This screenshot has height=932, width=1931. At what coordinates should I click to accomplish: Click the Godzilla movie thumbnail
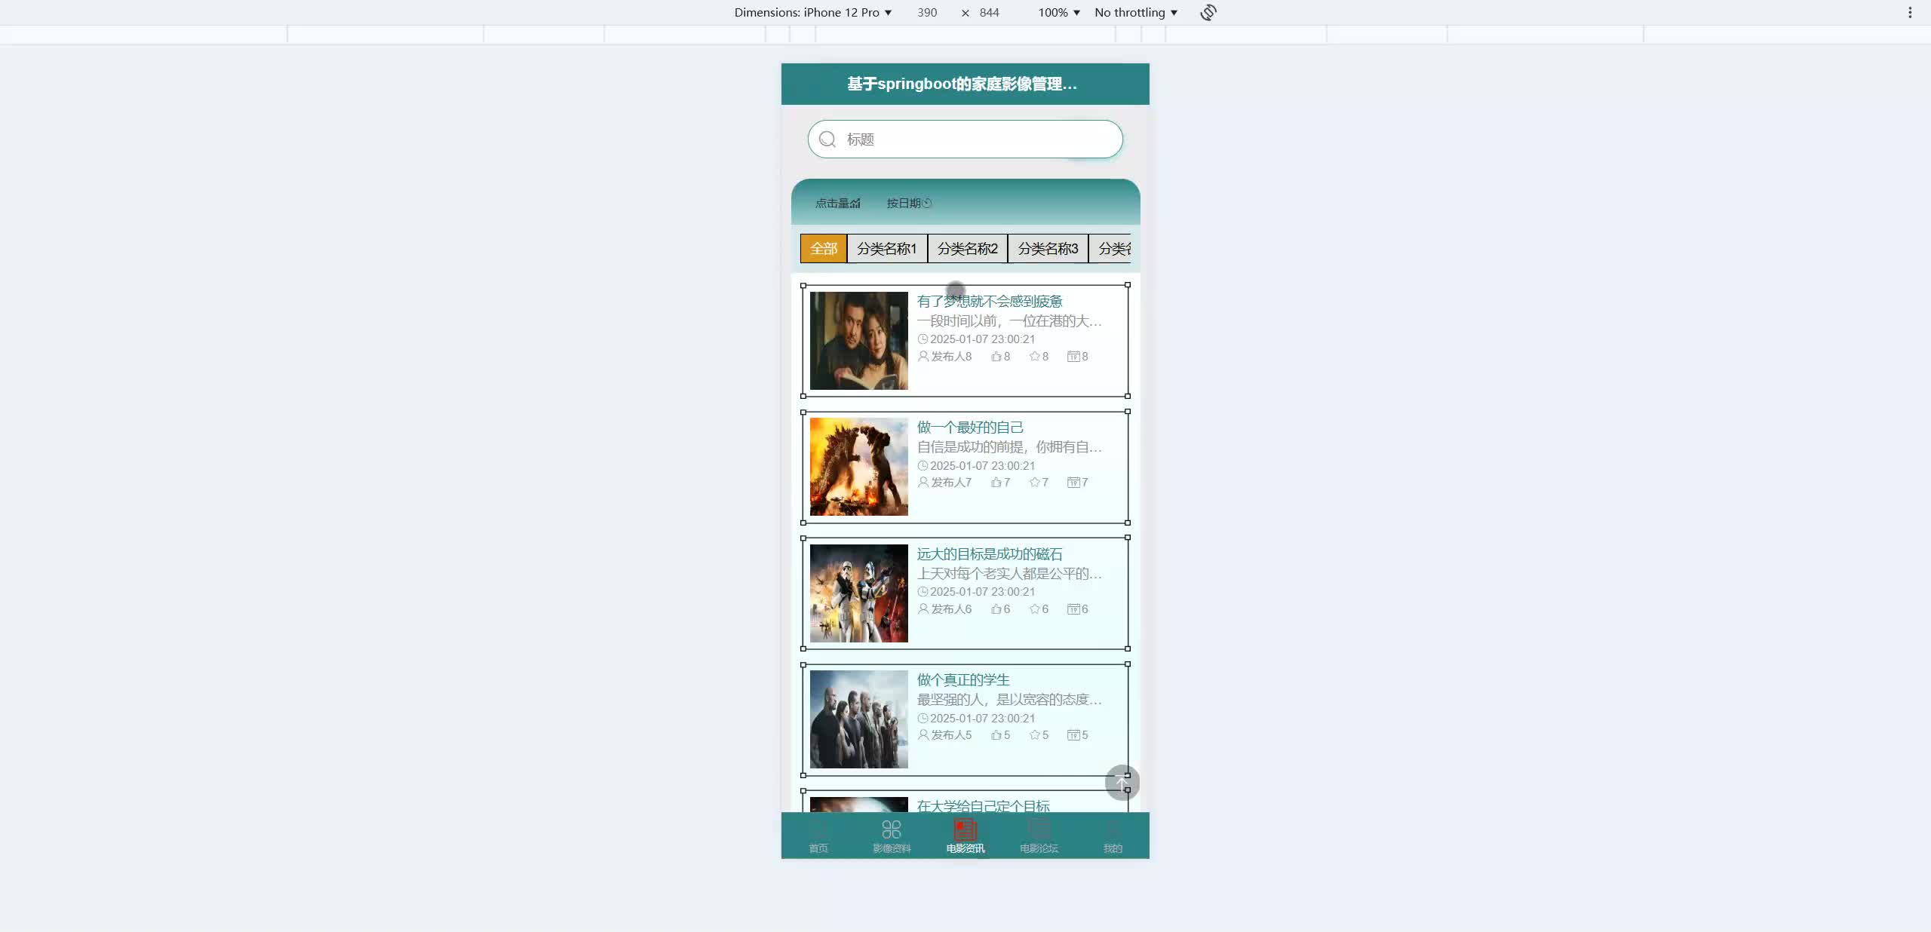(x=858, y=467)
